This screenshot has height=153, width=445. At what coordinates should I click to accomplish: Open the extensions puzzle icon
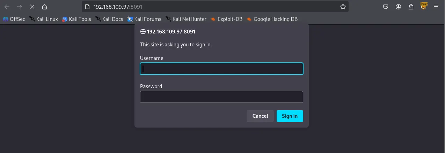411,7
